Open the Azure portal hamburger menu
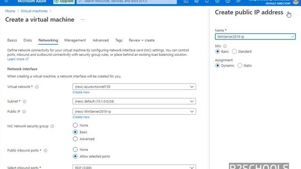The width and height of the screenshot is (301, 169). click(x=6, y=1)
